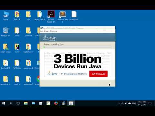Open the green C app on taskbar
This screenshot has width=155, height=116.
tap(48, 103)
